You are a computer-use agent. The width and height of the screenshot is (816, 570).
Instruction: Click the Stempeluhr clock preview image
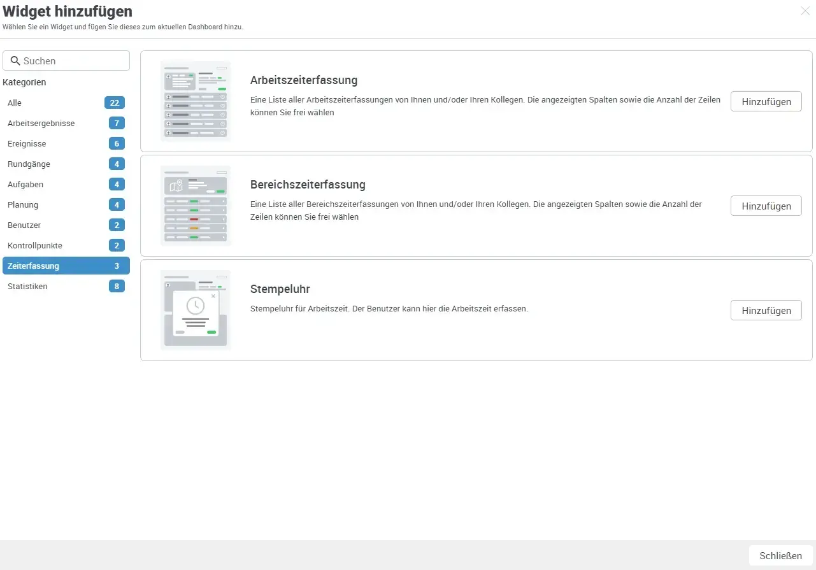[195, 310]
